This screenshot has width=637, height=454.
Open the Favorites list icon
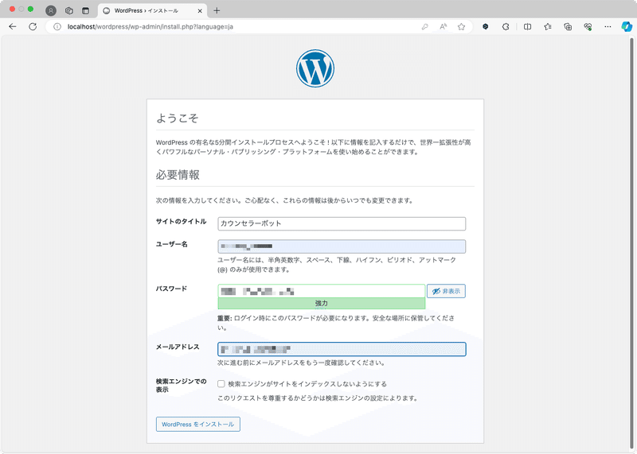548,27
